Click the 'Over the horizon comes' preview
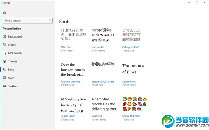Screen dimensions: 209x130 [x=73, y=70]
